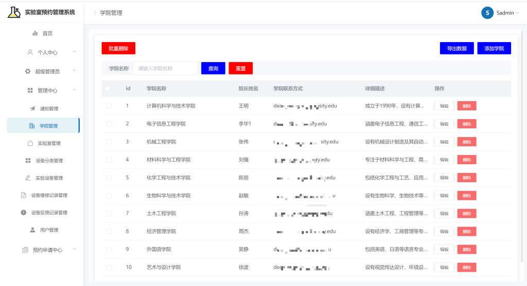
Task: Click the red 批量删除 button
Action: (x=118, y=48)
